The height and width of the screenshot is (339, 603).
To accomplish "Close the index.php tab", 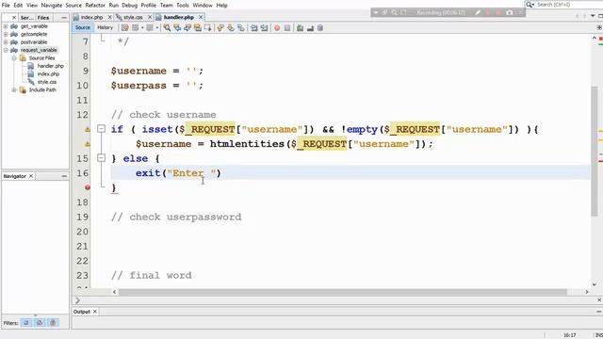I will coord(109,17).
